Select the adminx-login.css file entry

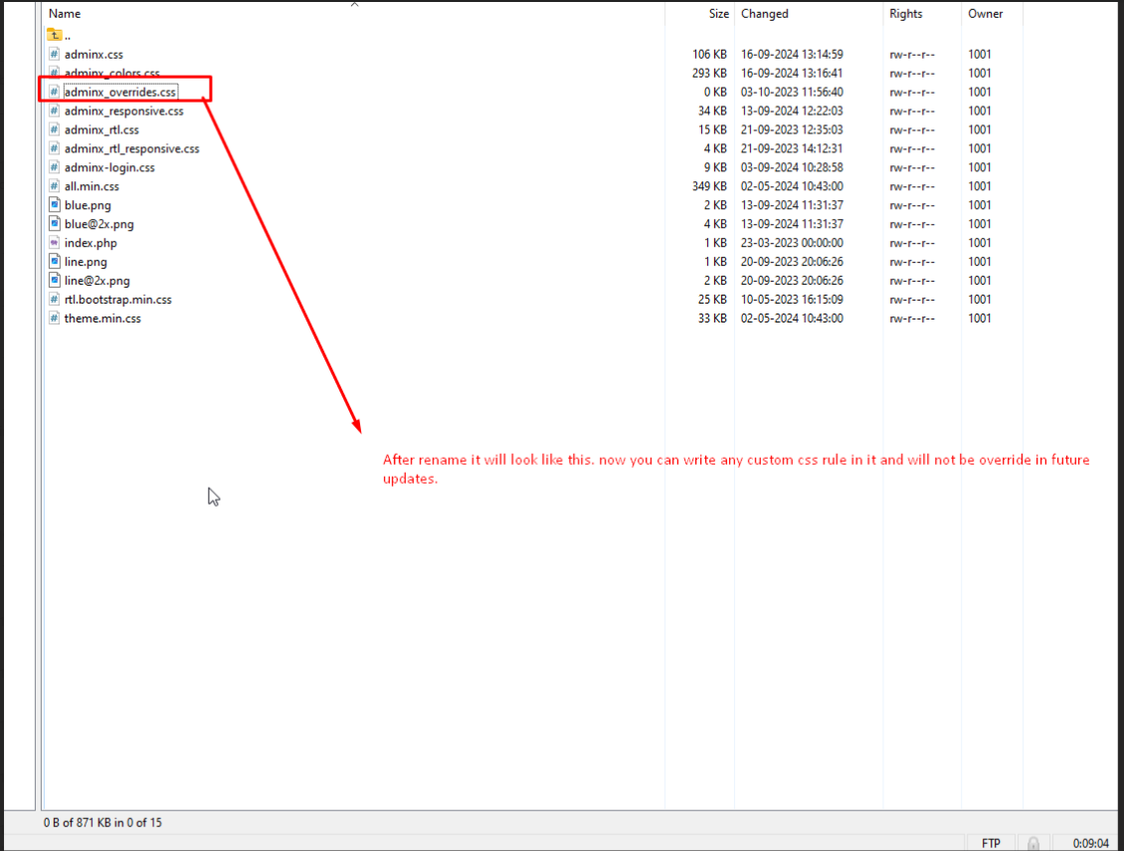click(x=109, y=167)
